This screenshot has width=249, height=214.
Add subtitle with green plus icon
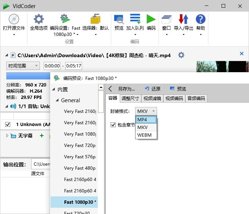point(42,136)
